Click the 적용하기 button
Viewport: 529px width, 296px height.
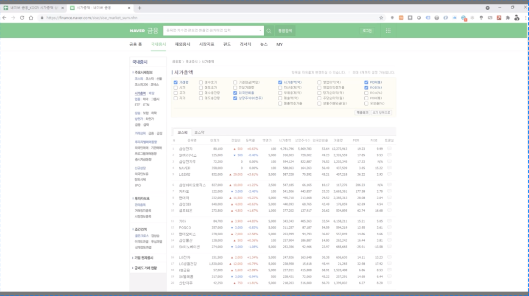coord(362,112)
